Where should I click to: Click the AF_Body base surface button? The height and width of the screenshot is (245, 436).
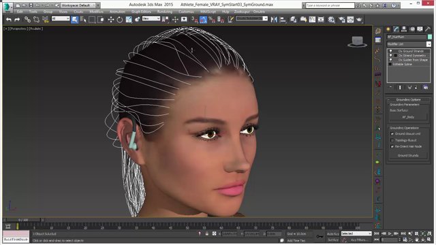coord(408,117)
